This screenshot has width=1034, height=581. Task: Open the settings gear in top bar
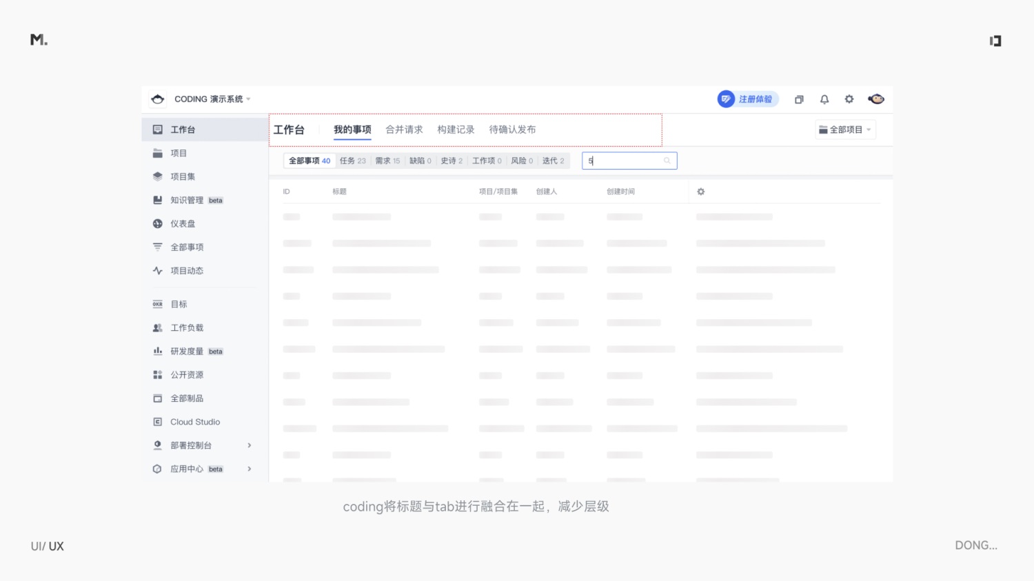point(849,99)
